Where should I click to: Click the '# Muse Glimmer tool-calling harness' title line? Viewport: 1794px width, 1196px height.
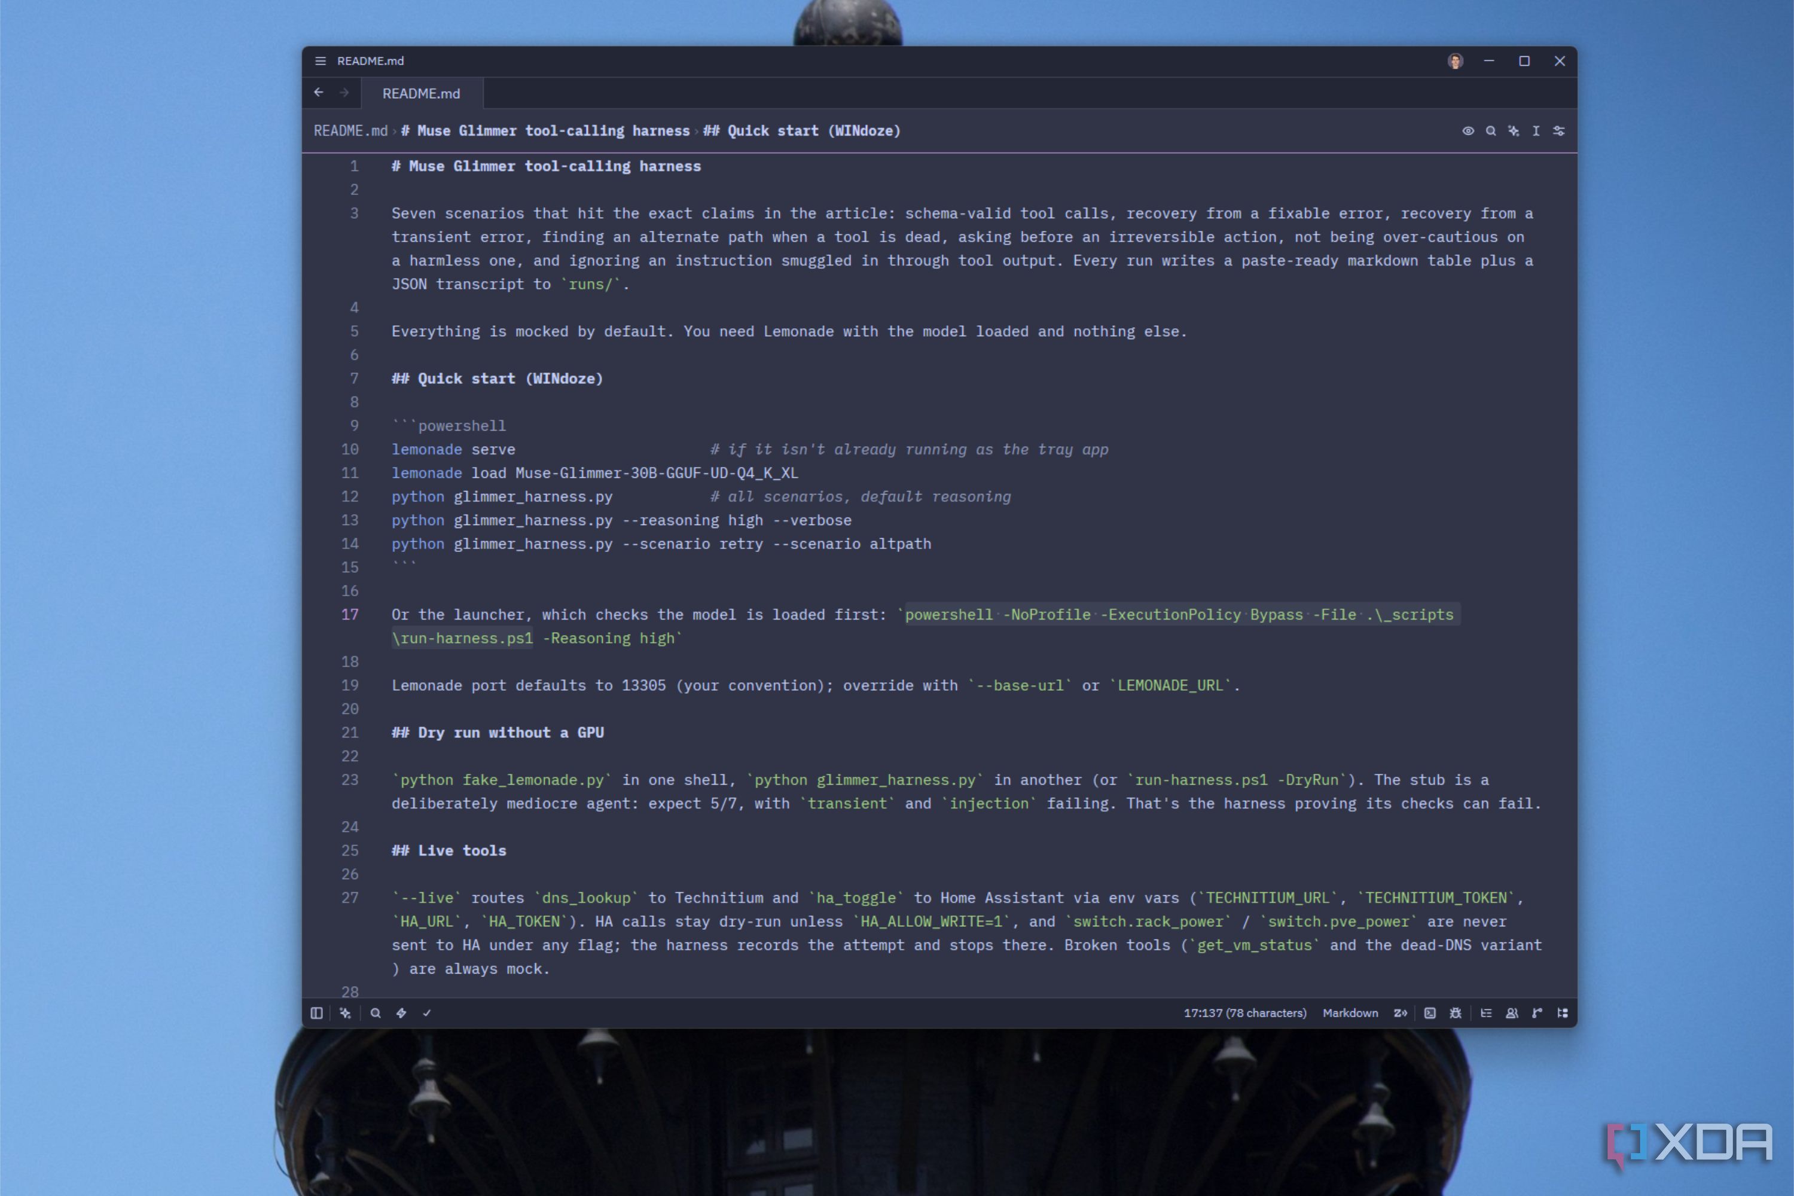click(x=546, y=166)
